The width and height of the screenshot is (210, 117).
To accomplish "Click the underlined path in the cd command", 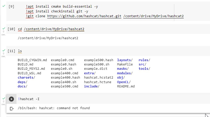I will click(54, 29).
